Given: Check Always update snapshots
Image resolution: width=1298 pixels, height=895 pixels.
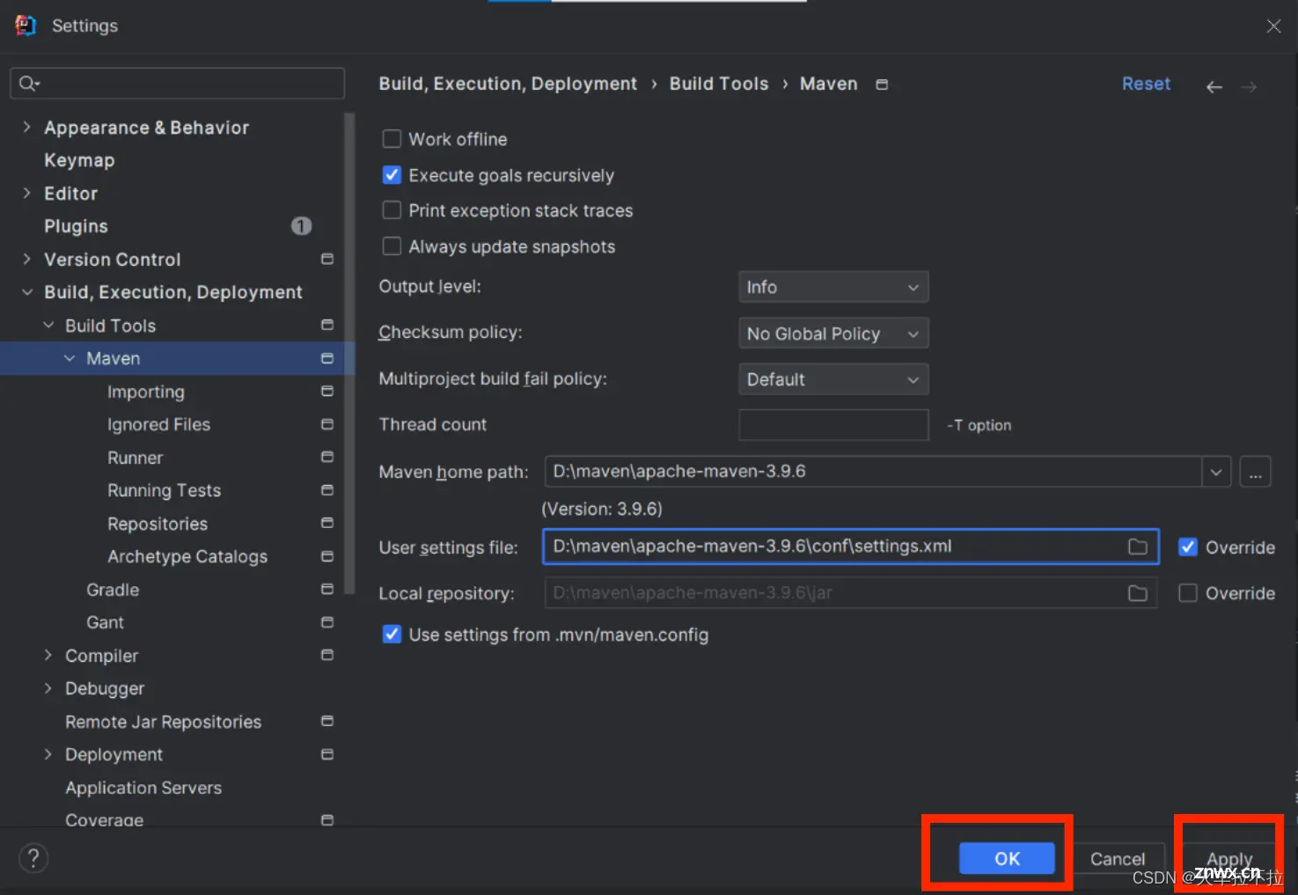Looking at the screenshot, I should tap(392, 246).
